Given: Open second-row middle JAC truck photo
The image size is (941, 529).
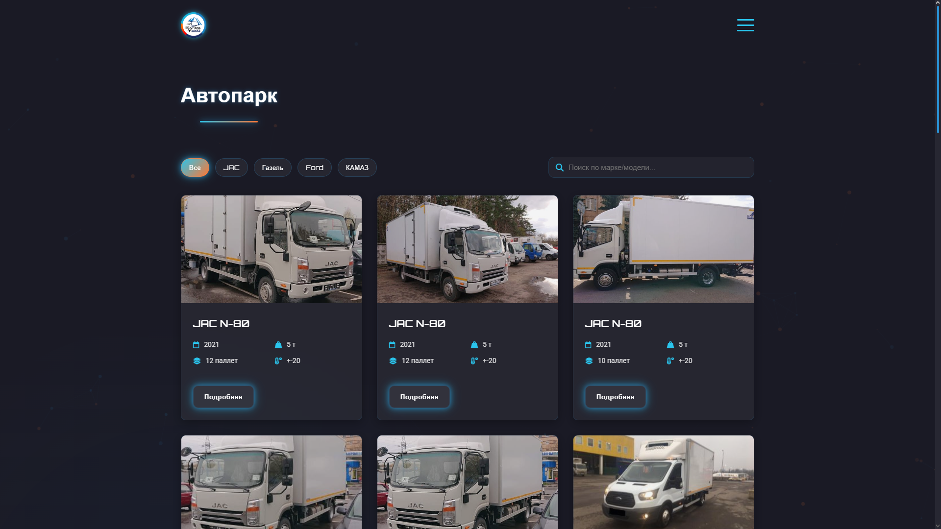Looking at the screenshot, I should pos(468,482).
